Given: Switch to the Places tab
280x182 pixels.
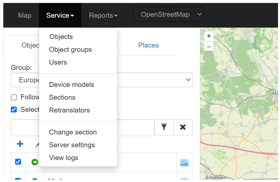Looking at the screenshot, I should point(148,45).
